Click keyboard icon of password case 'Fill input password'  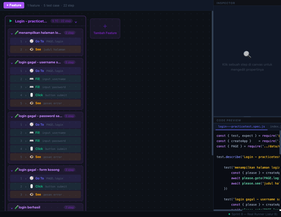point(32,141)
